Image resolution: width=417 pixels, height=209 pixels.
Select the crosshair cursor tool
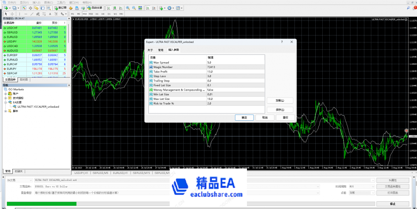coord(12,14)
